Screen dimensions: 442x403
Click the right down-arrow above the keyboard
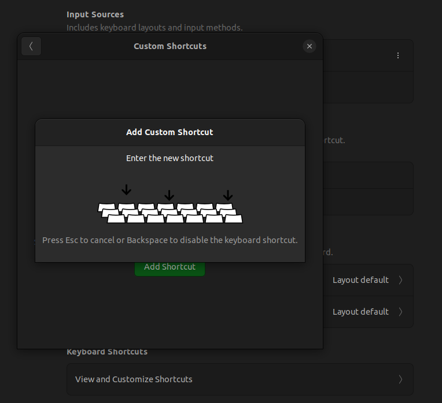tap(228, 195)
